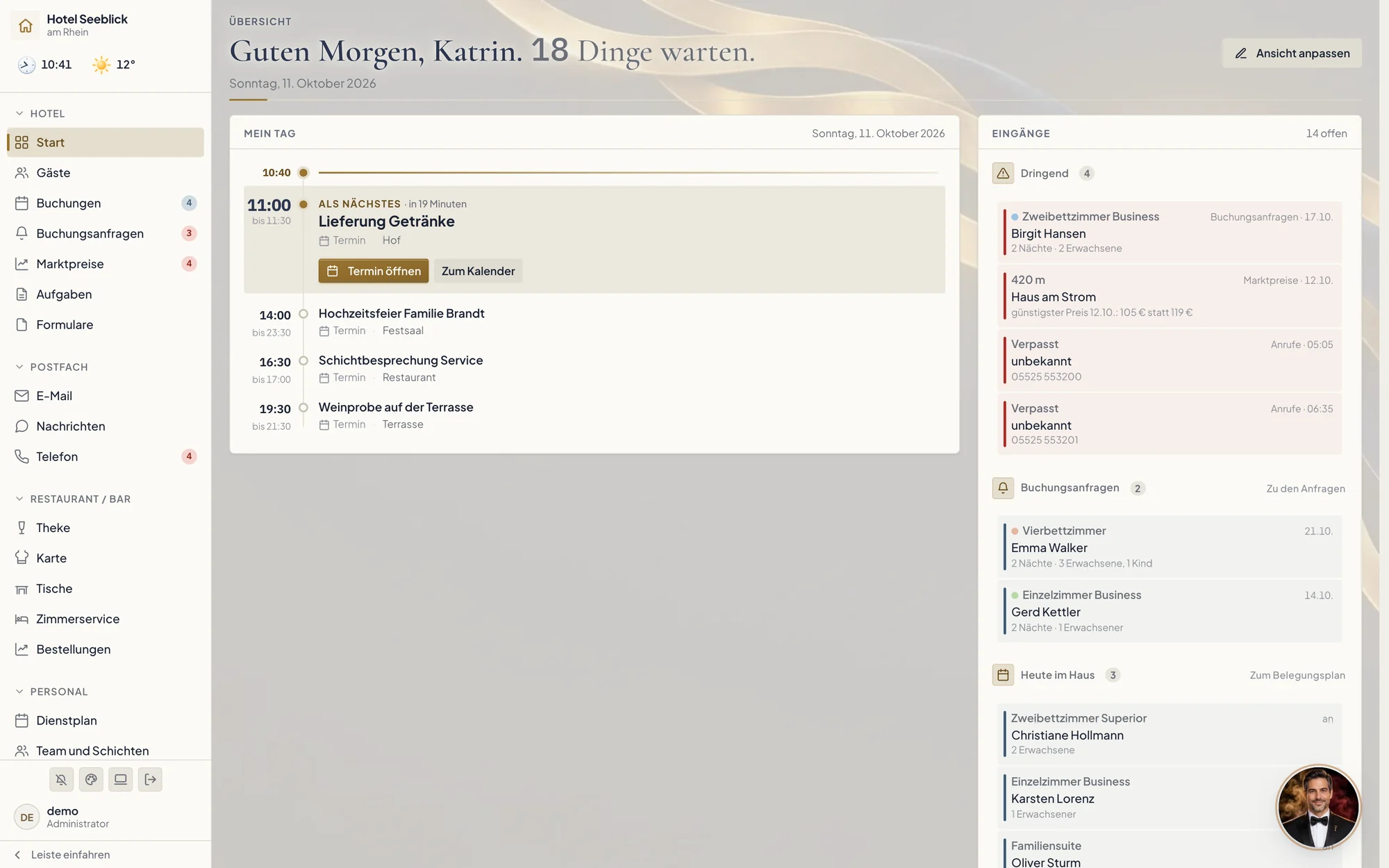Go to Buchungsanfragen in the sidebar
Screen dimensions: 1389x868
tap(106, 233)
